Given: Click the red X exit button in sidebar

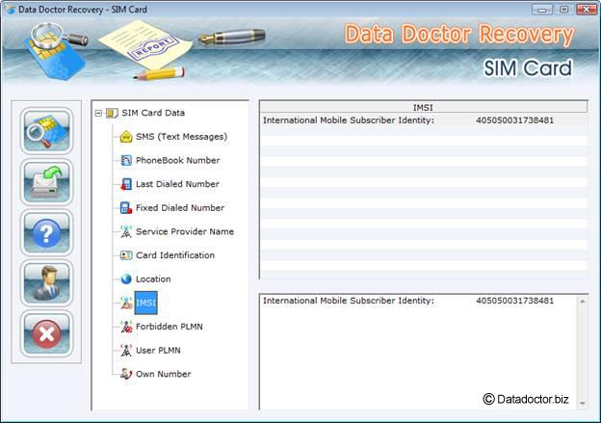Looking at the screenshot, I should [x=46, y=333].
